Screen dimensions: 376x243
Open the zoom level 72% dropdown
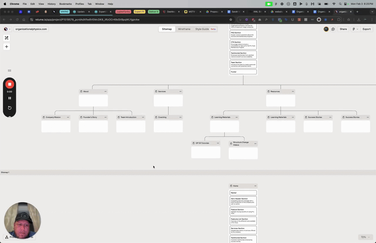tap(365, 237)
